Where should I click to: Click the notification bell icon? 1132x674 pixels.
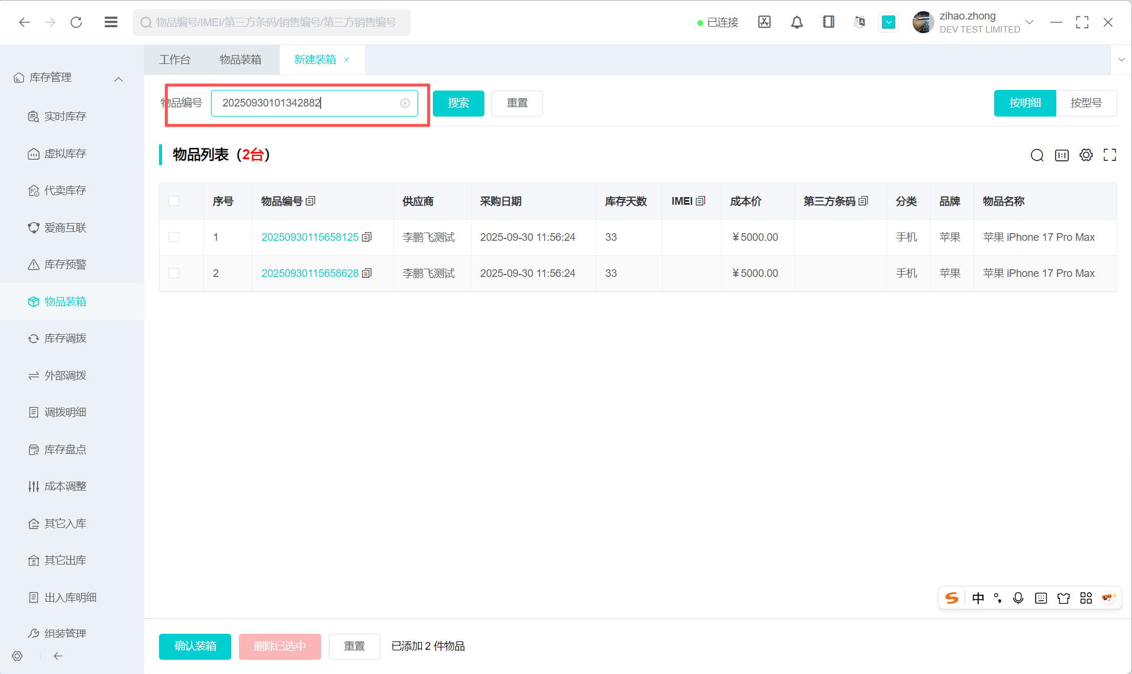(x=797, y=22)
